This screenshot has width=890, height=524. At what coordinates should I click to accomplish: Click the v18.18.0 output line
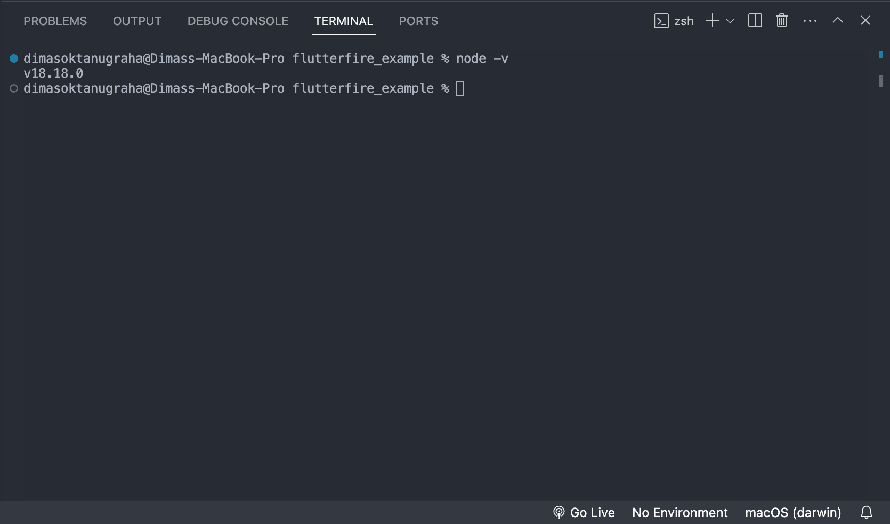tap(53, 73)
